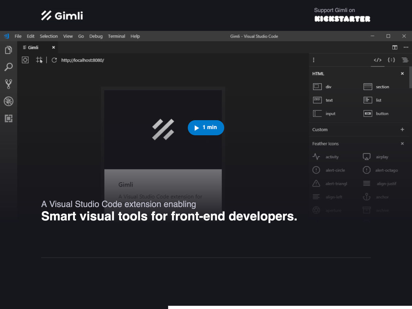Open the editor's more actions ellipsis
Viewport: 412px width, 309px height.
(x=406, y=47)
